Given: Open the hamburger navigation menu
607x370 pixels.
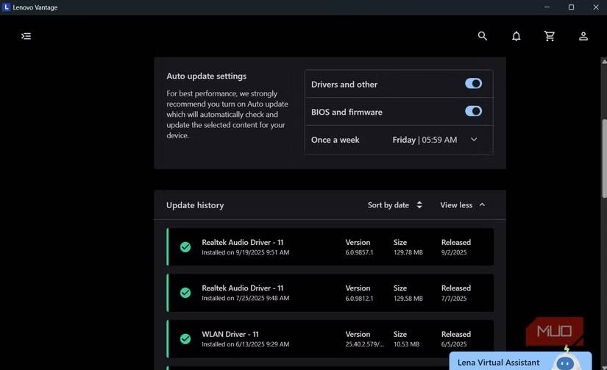Looking at the screenshot, I should coord(26,36).
